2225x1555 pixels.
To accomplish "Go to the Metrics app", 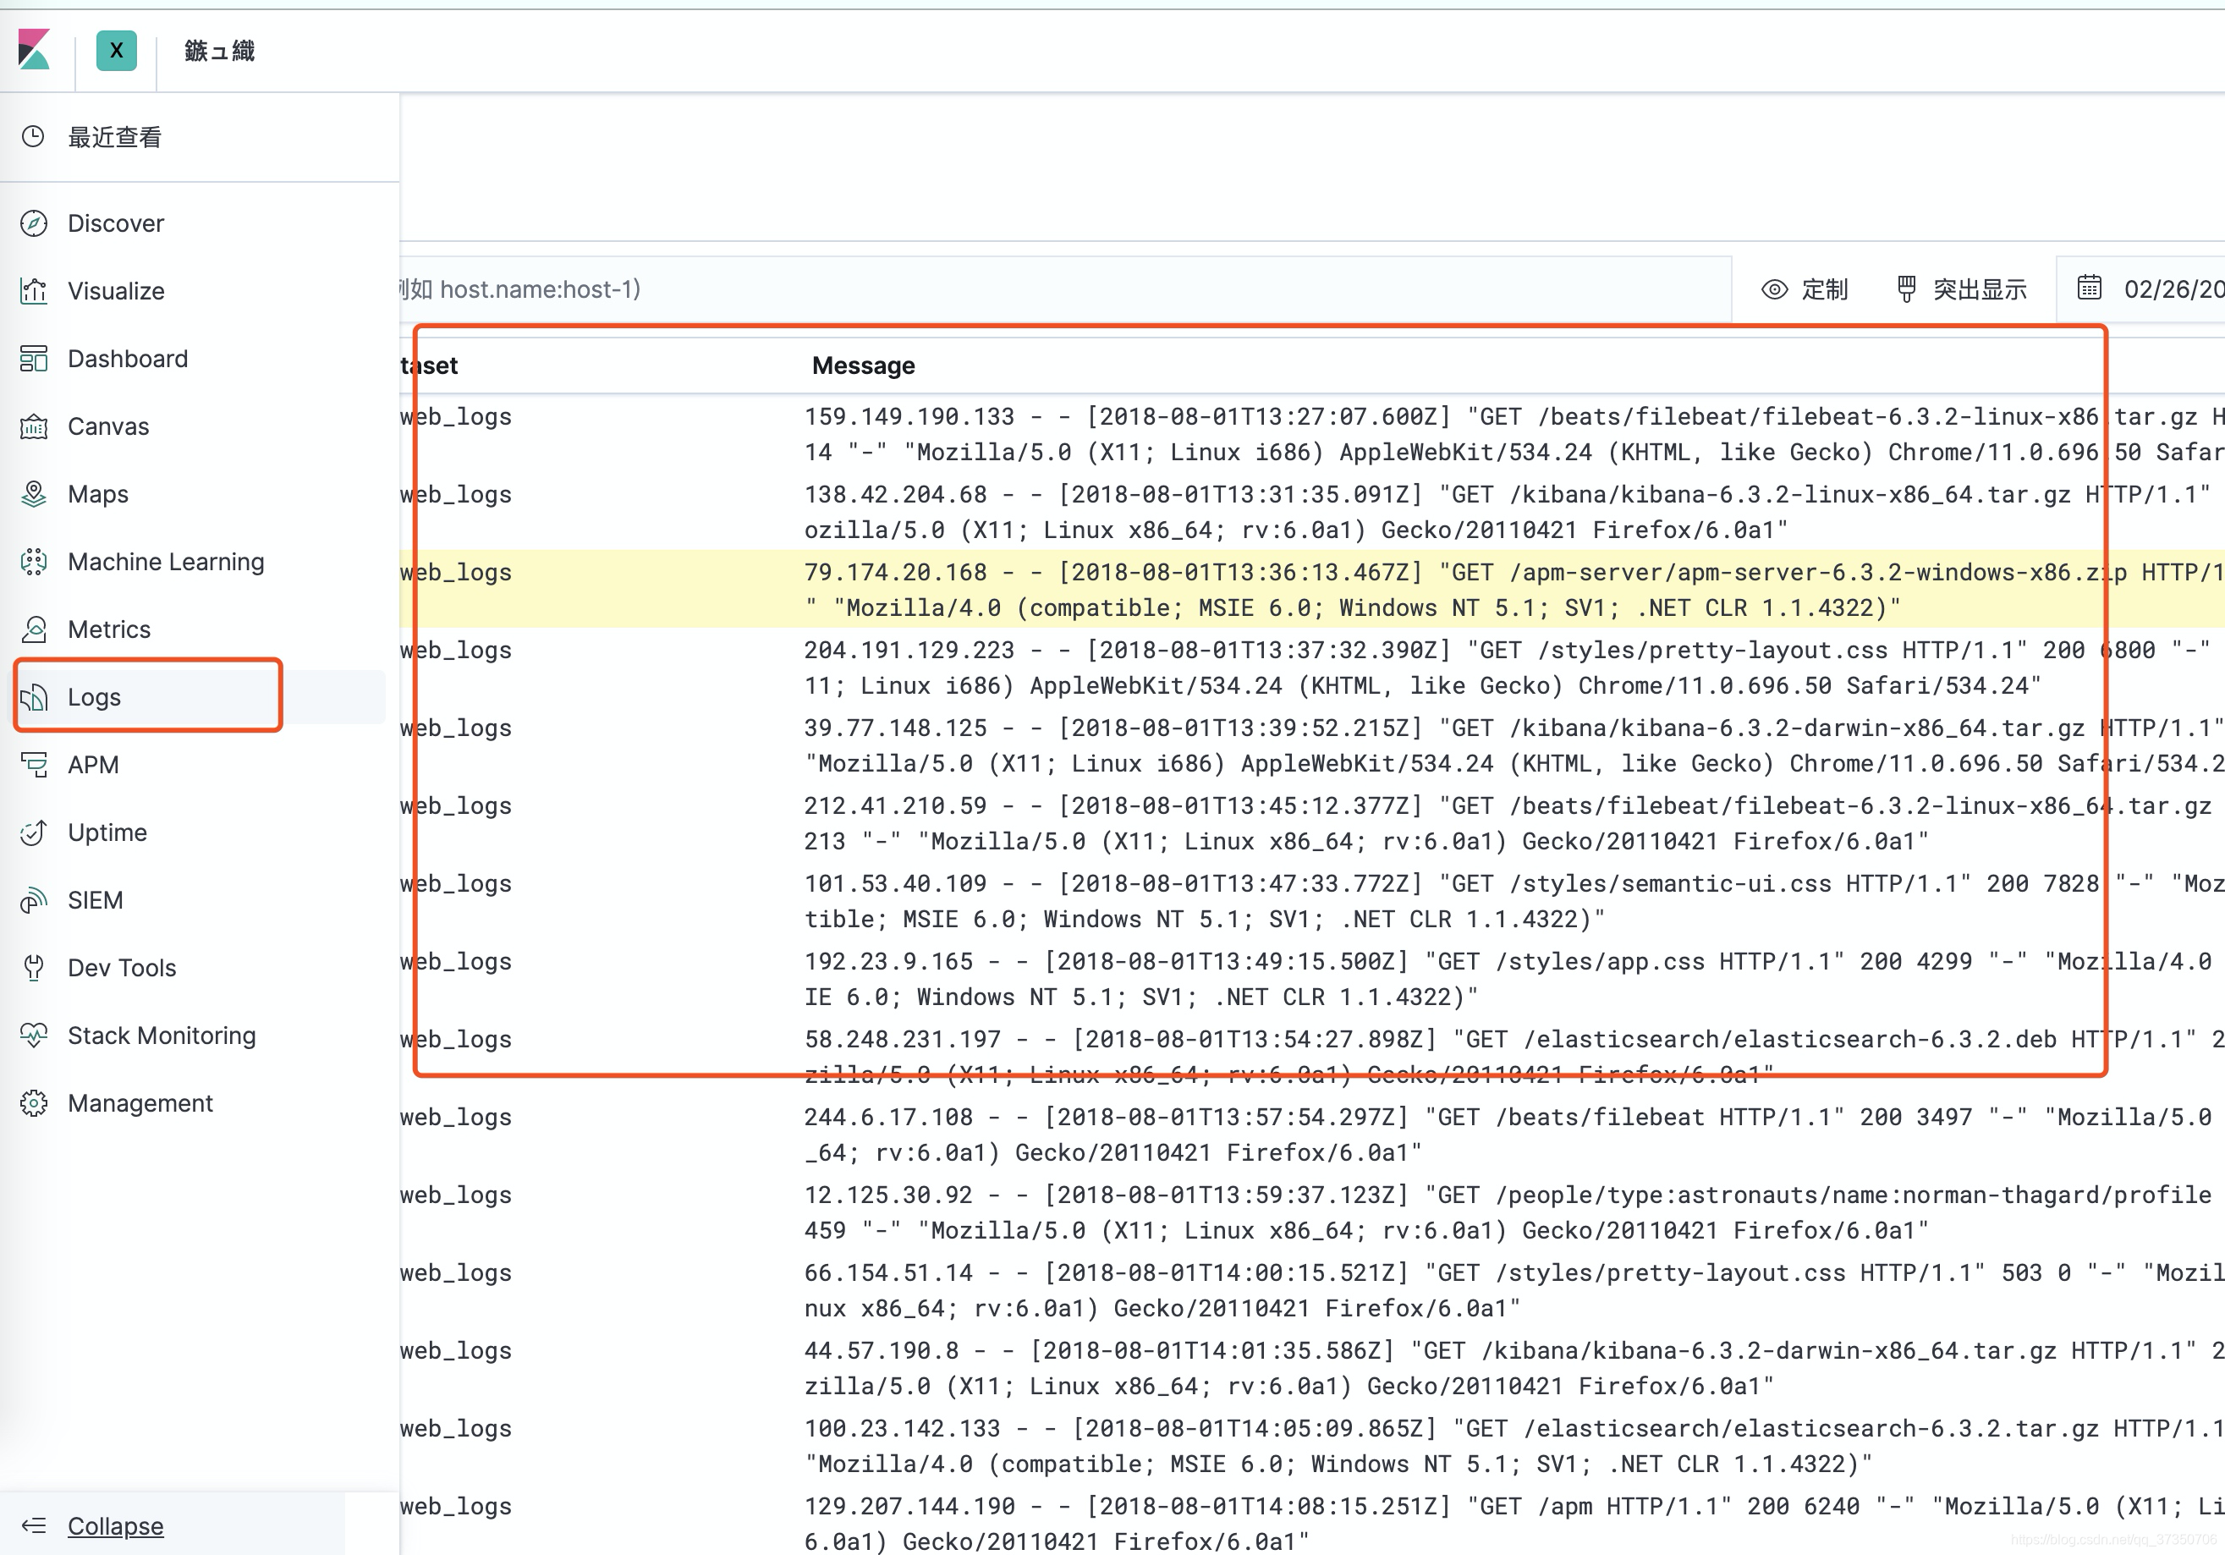I will coord(108,629).
